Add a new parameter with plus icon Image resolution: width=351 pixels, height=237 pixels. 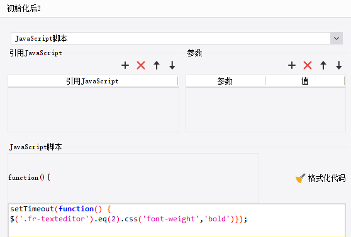[292, 65]
